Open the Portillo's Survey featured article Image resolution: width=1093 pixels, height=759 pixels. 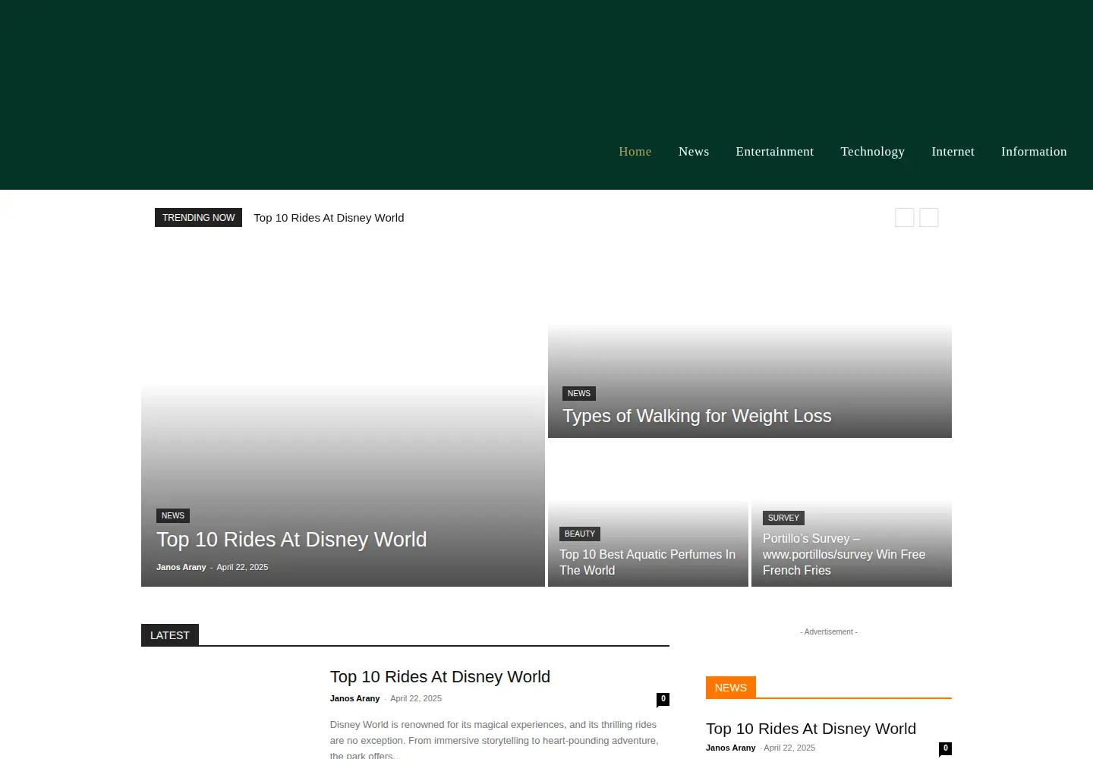coord(844,554)
